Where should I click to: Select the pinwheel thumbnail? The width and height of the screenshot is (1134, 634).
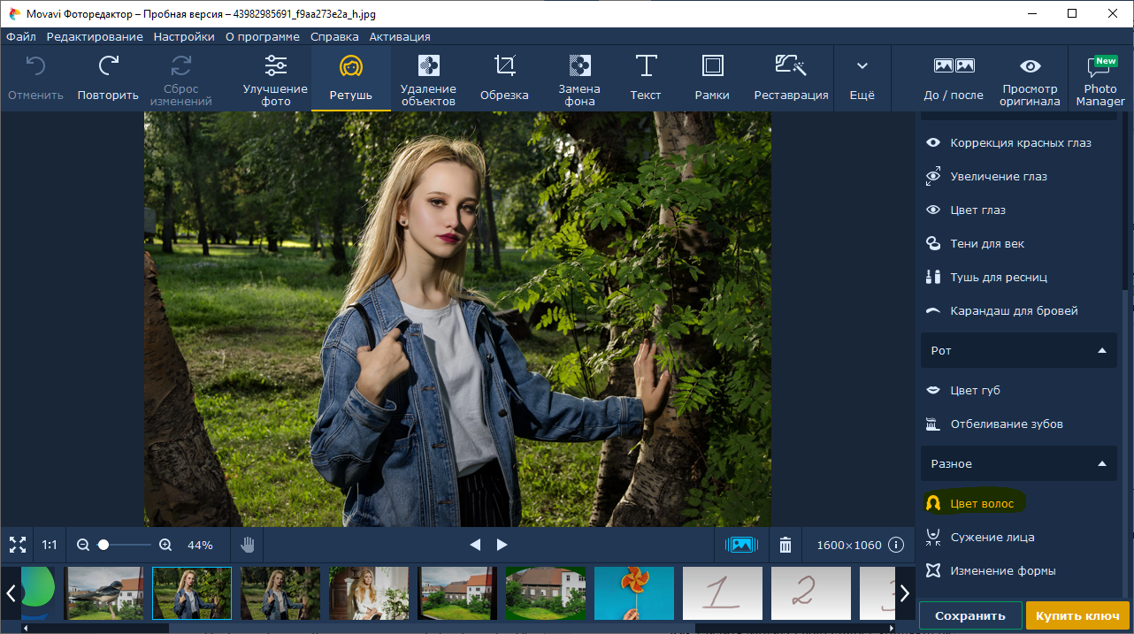click(x=634, y=593)
